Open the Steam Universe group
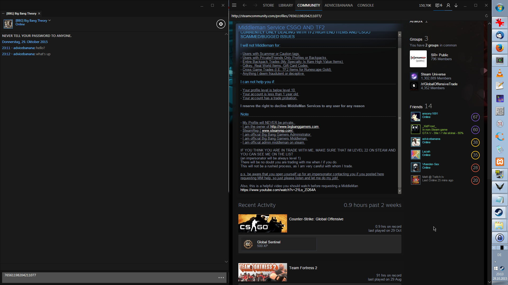 (x=433, y=74)
